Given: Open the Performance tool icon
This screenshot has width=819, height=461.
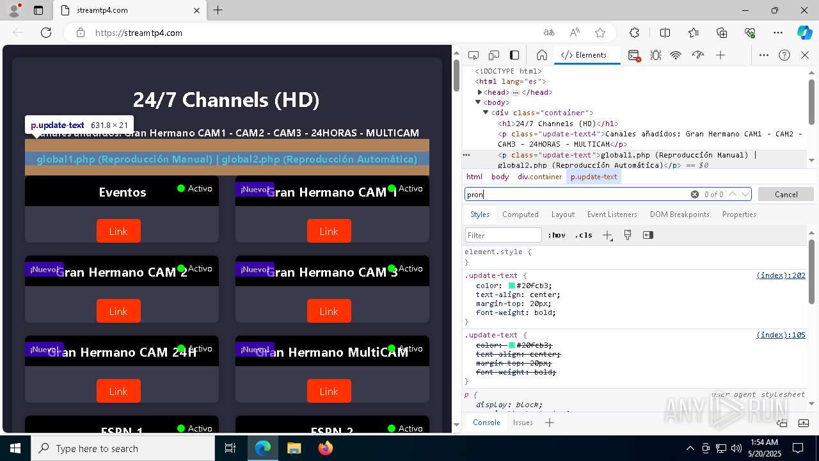Looking at the screenshot, I should point(698,55).
